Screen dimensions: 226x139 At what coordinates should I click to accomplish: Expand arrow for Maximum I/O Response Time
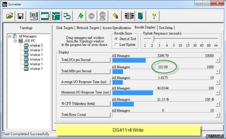(218, 92)
